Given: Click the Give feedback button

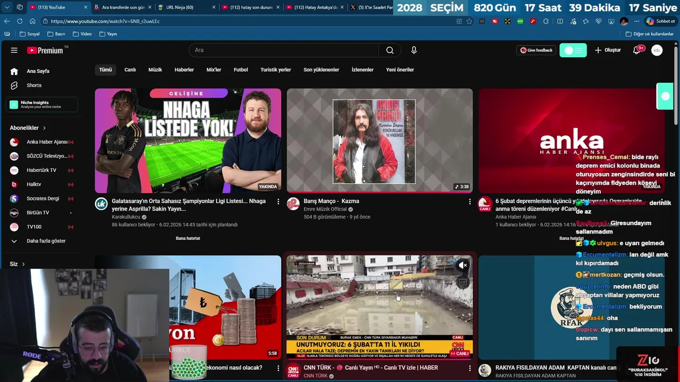Looking at the screenshot, I should pos(537,50).
